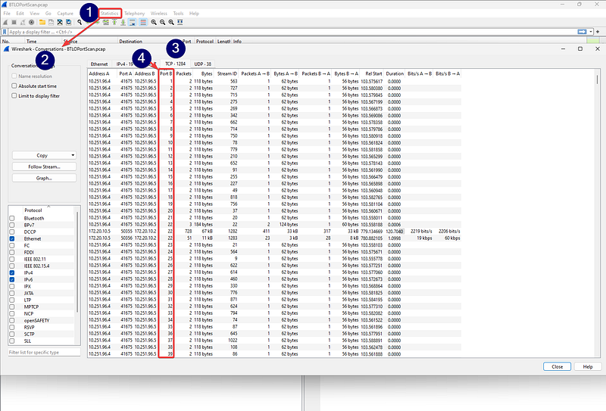Close the capture file with the toolbar X icon
This screenshot has height=411, width=606.
click(x=60, y=23)
